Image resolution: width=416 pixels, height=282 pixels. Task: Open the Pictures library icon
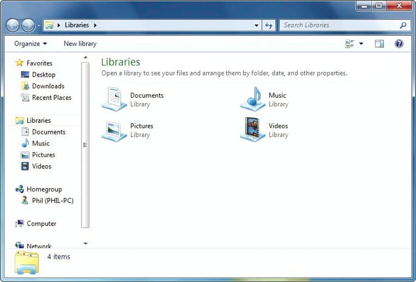coord(114,130)
